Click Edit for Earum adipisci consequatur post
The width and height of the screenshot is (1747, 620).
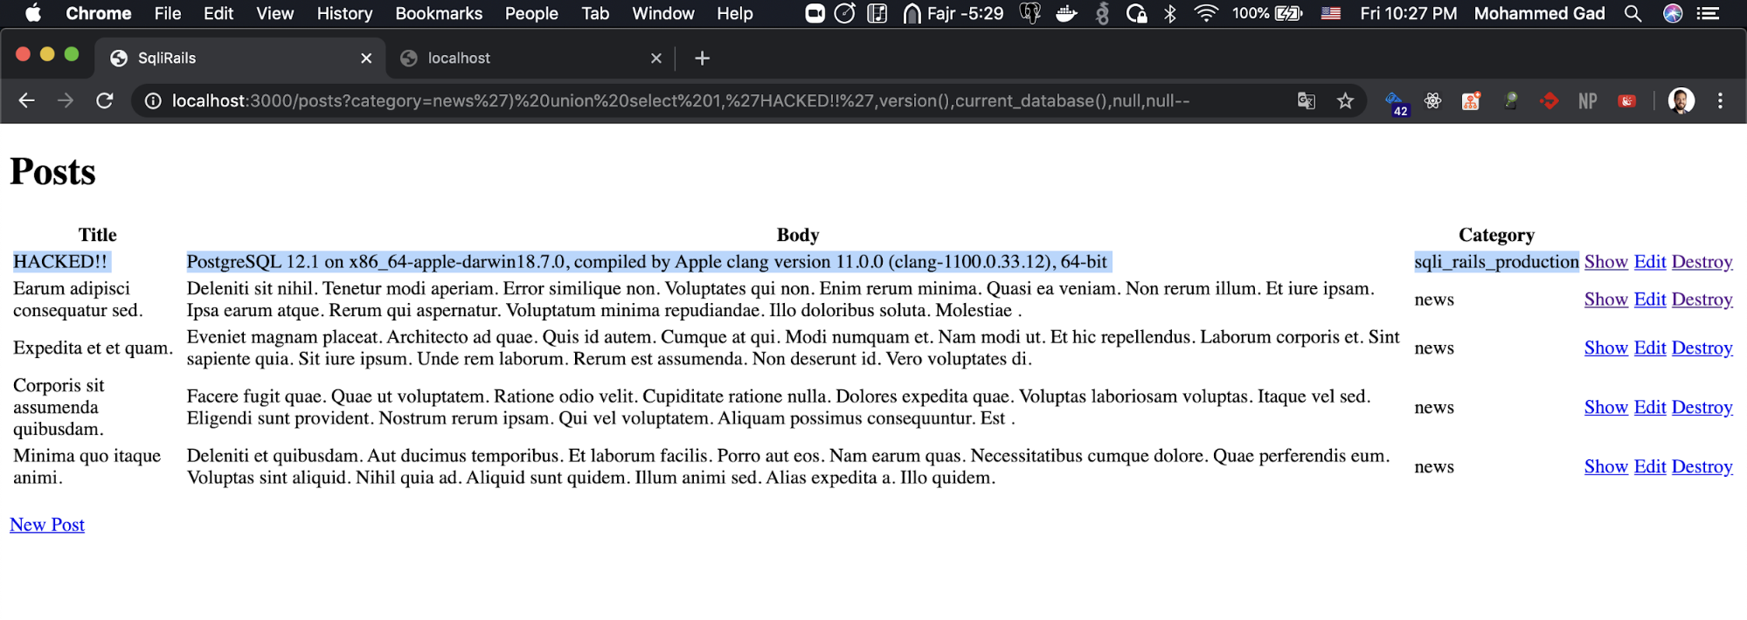pyautogui.click(x=1650, y=300)
